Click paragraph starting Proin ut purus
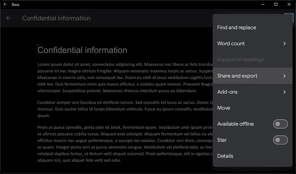Screen dimensions: 296x174 point(125,144)
